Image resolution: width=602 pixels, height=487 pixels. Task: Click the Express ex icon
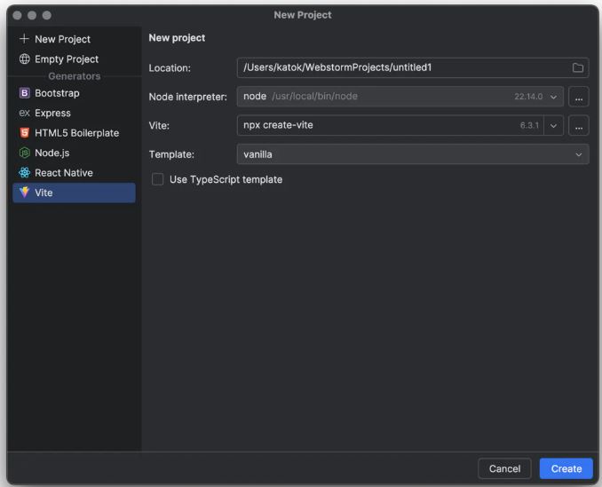tap(24, 113)
